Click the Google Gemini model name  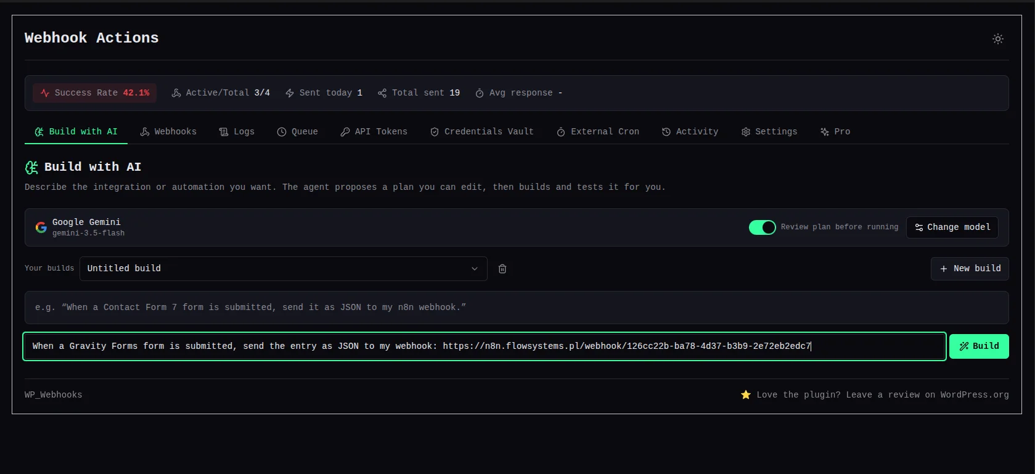[86, 223]
